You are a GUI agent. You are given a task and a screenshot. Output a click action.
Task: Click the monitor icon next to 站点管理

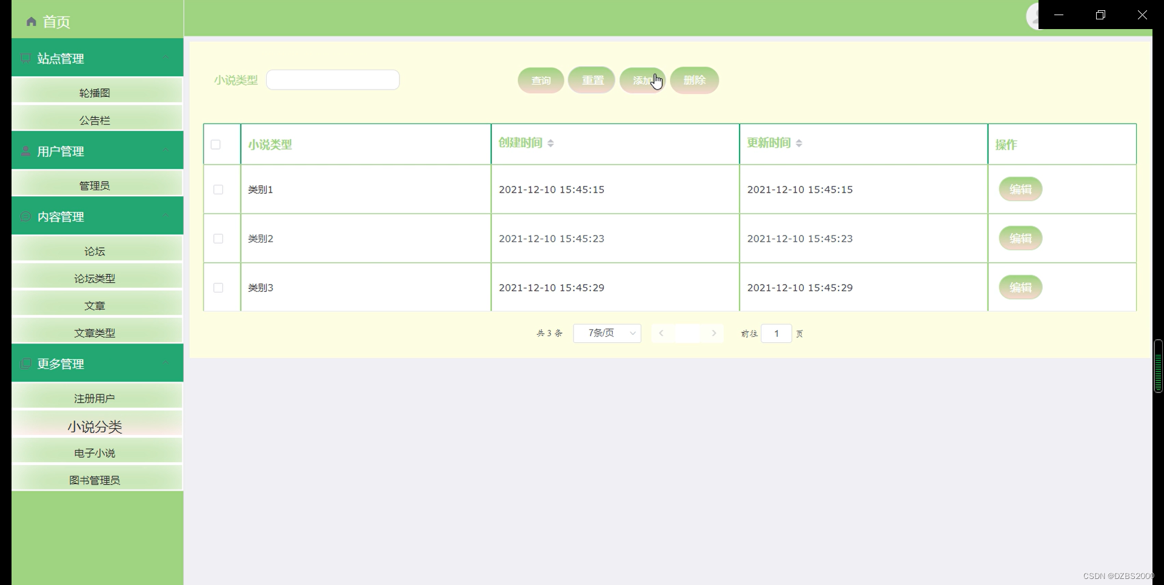(25, 58)
